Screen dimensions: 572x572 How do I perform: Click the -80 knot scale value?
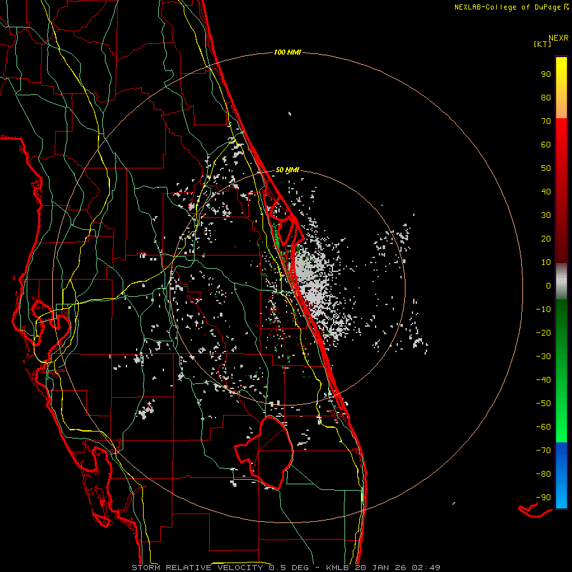tap(543, 474)
